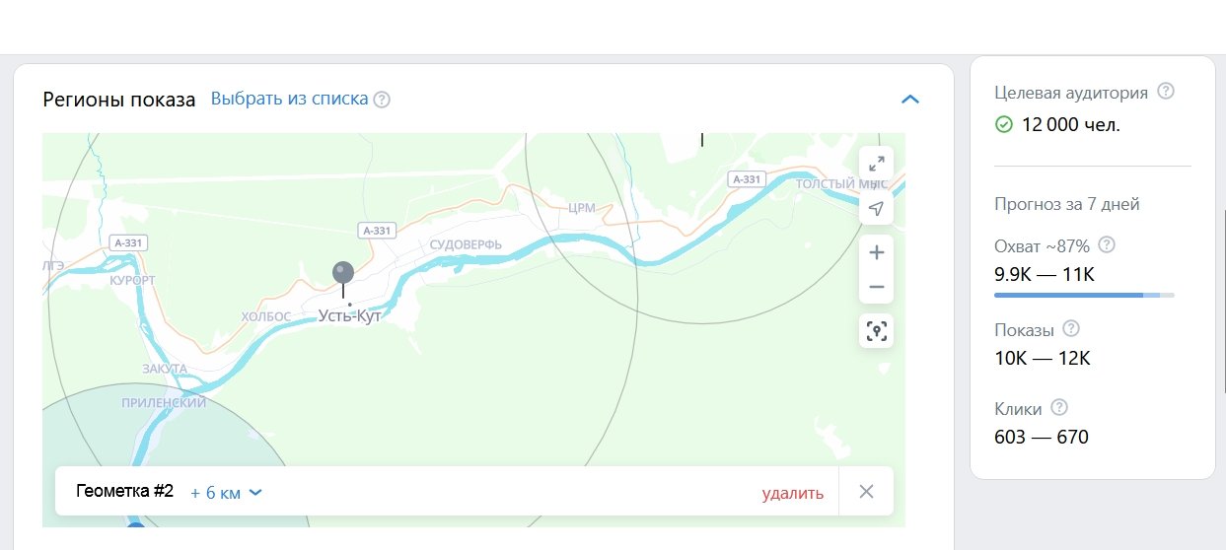Click the my-location arrow icon
Screen dimensions: 1226x550
coord(876,208)
